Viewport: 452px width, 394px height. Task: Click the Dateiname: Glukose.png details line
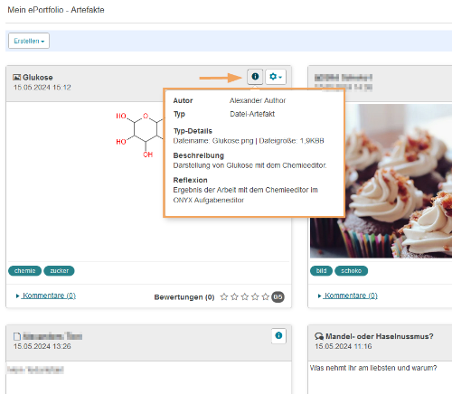[249, 141]
